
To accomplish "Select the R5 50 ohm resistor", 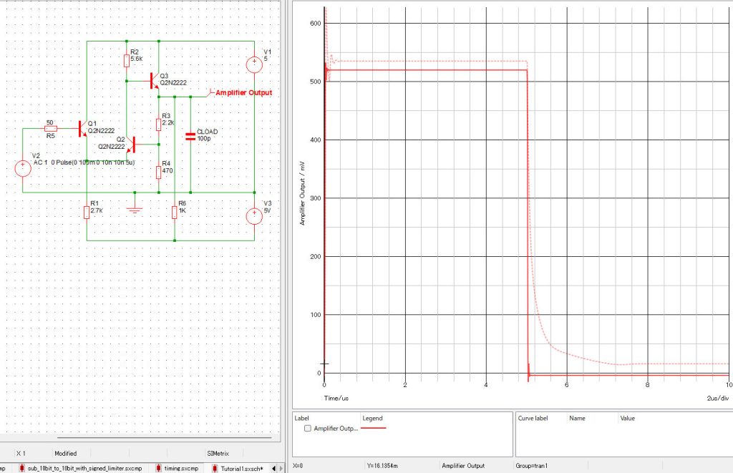I will point(51,129).
